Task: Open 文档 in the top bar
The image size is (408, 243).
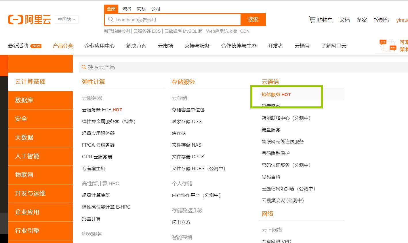Action: (x=345, y=20)
